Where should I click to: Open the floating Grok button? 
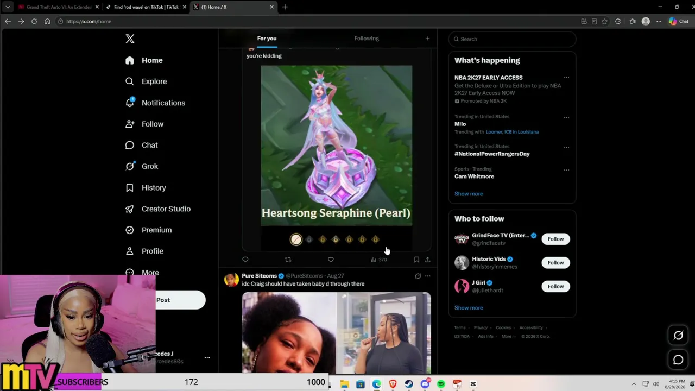[678, 336]
